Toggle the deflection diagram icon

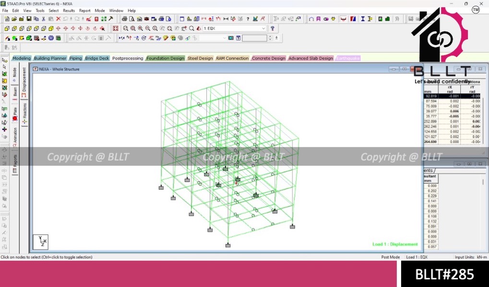click(344, 19)
